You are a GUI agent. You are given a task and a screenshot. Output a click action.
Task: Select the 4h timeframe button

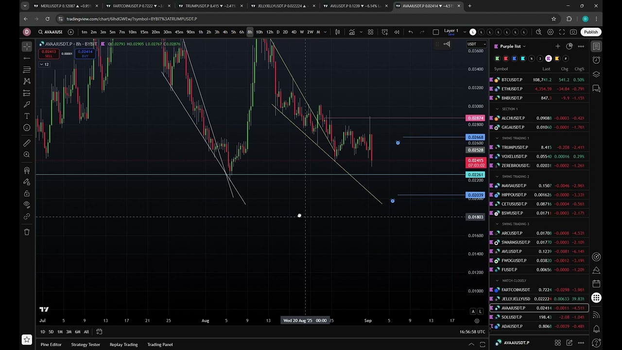pos(225,32)
